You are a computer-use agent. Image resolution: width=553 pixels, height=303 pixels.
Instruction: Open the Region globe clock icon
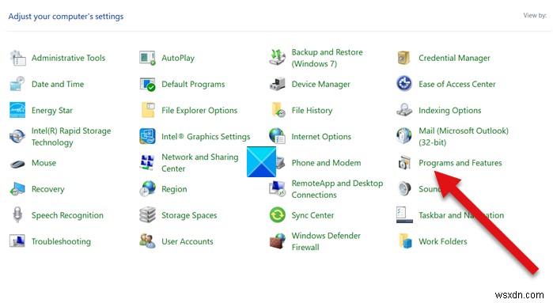pos(147,189)
